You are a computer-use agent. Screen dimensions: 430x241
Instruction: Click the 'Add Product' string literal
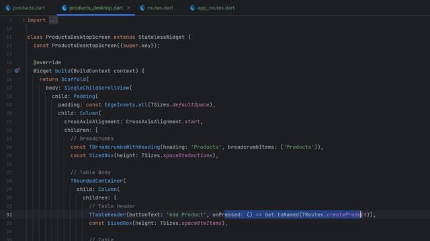coord(186,215)
